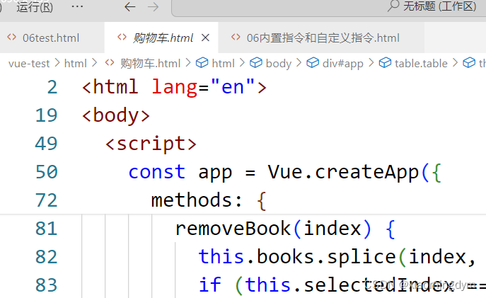486x298 pixels.
Task: Open the 运行(R) menu
Action: (x=35, y=7)
